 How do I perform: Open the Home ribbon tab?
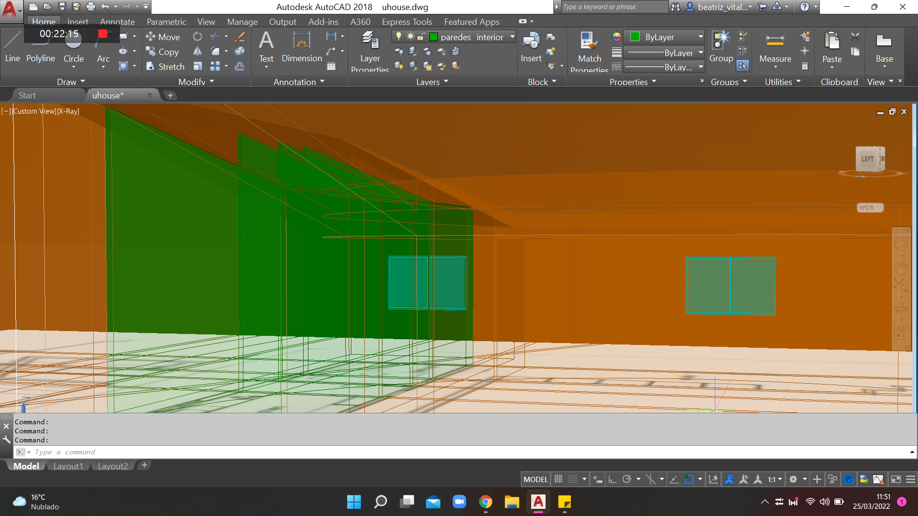(x=43, y=21)
